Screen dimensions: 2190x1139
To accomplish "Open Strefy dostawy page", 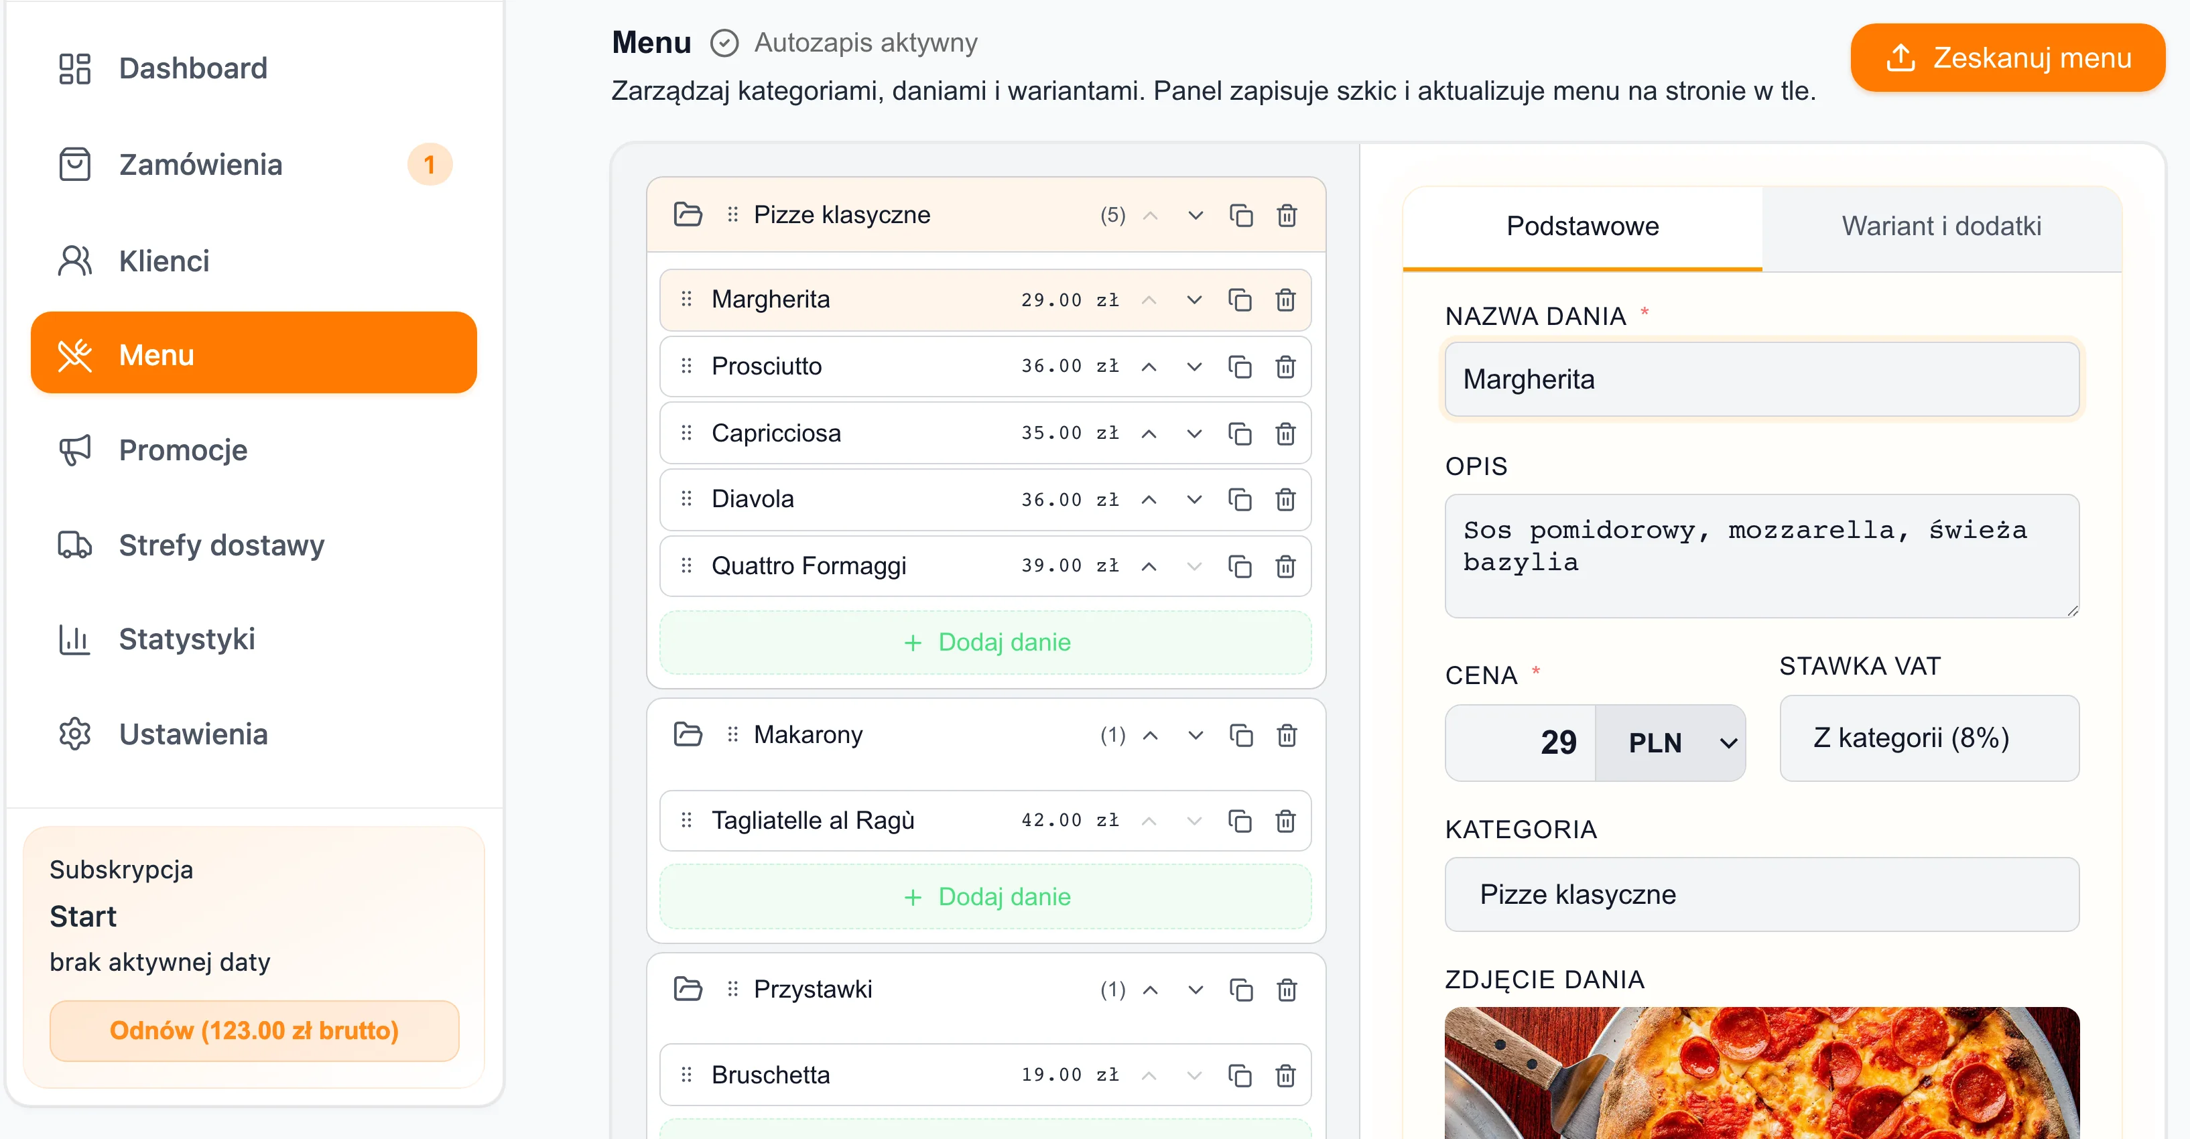I will [253, 545].
